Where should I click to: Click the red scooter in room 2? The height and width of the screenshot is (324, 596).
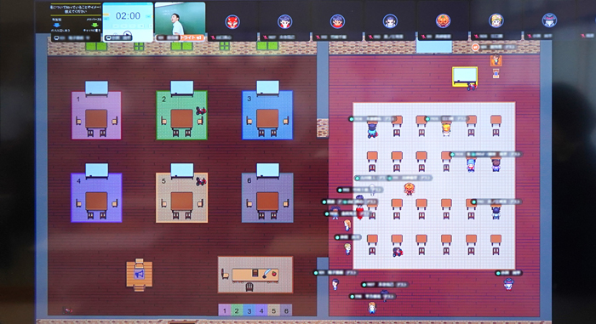(x=201, y=111)
